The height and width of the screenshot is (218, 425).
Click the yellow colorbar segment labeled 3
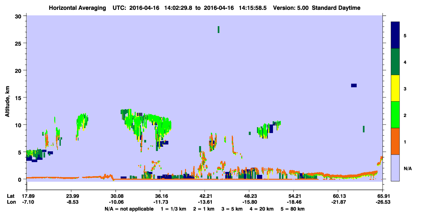click(395, 88)
